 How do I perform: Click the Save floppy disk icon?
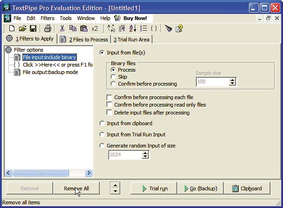click(x=33, y=28)
